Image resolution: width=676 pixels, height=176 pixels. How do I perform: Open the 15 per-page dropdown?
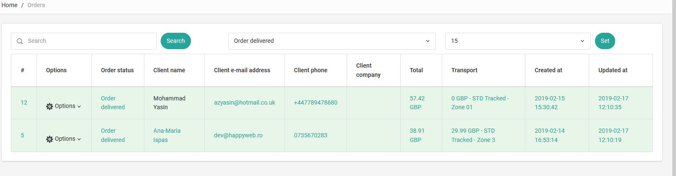[x=518, y=41]
